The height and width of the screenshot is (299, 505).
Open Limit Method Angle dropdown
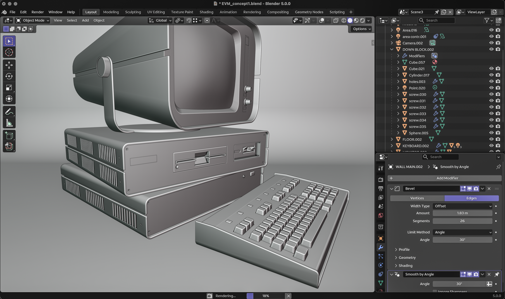tap(463, 232)
